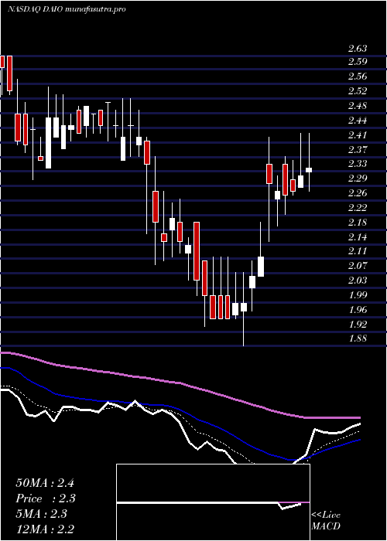
Task: Select the 2.41 price axis label
Action: click(358, 135)
